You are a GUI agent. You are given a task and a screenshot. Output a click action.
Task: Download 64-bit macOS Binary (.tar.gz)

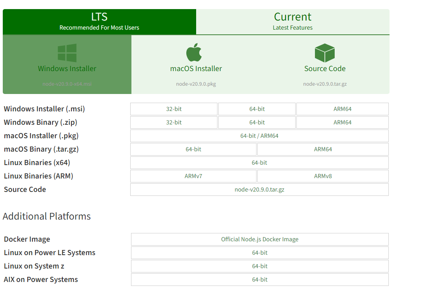(x=193, y=149)
